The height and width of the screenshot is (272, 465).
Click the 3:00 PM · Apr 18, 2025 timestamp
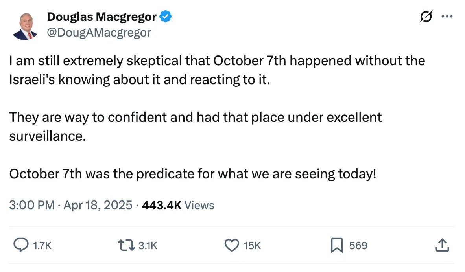coord(71,205)
